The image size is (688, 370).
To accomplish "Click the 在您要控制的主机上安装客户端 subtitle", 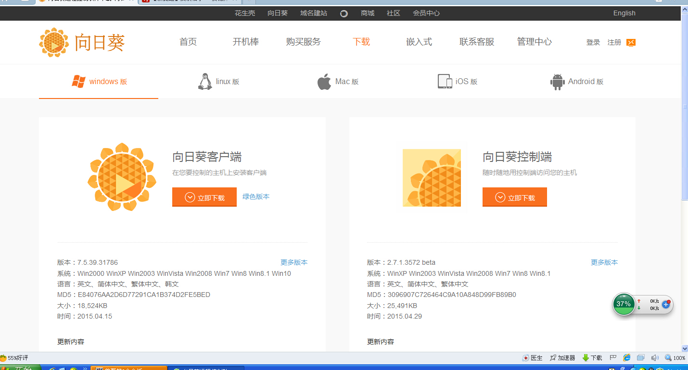I will click(x=219, y=173).
